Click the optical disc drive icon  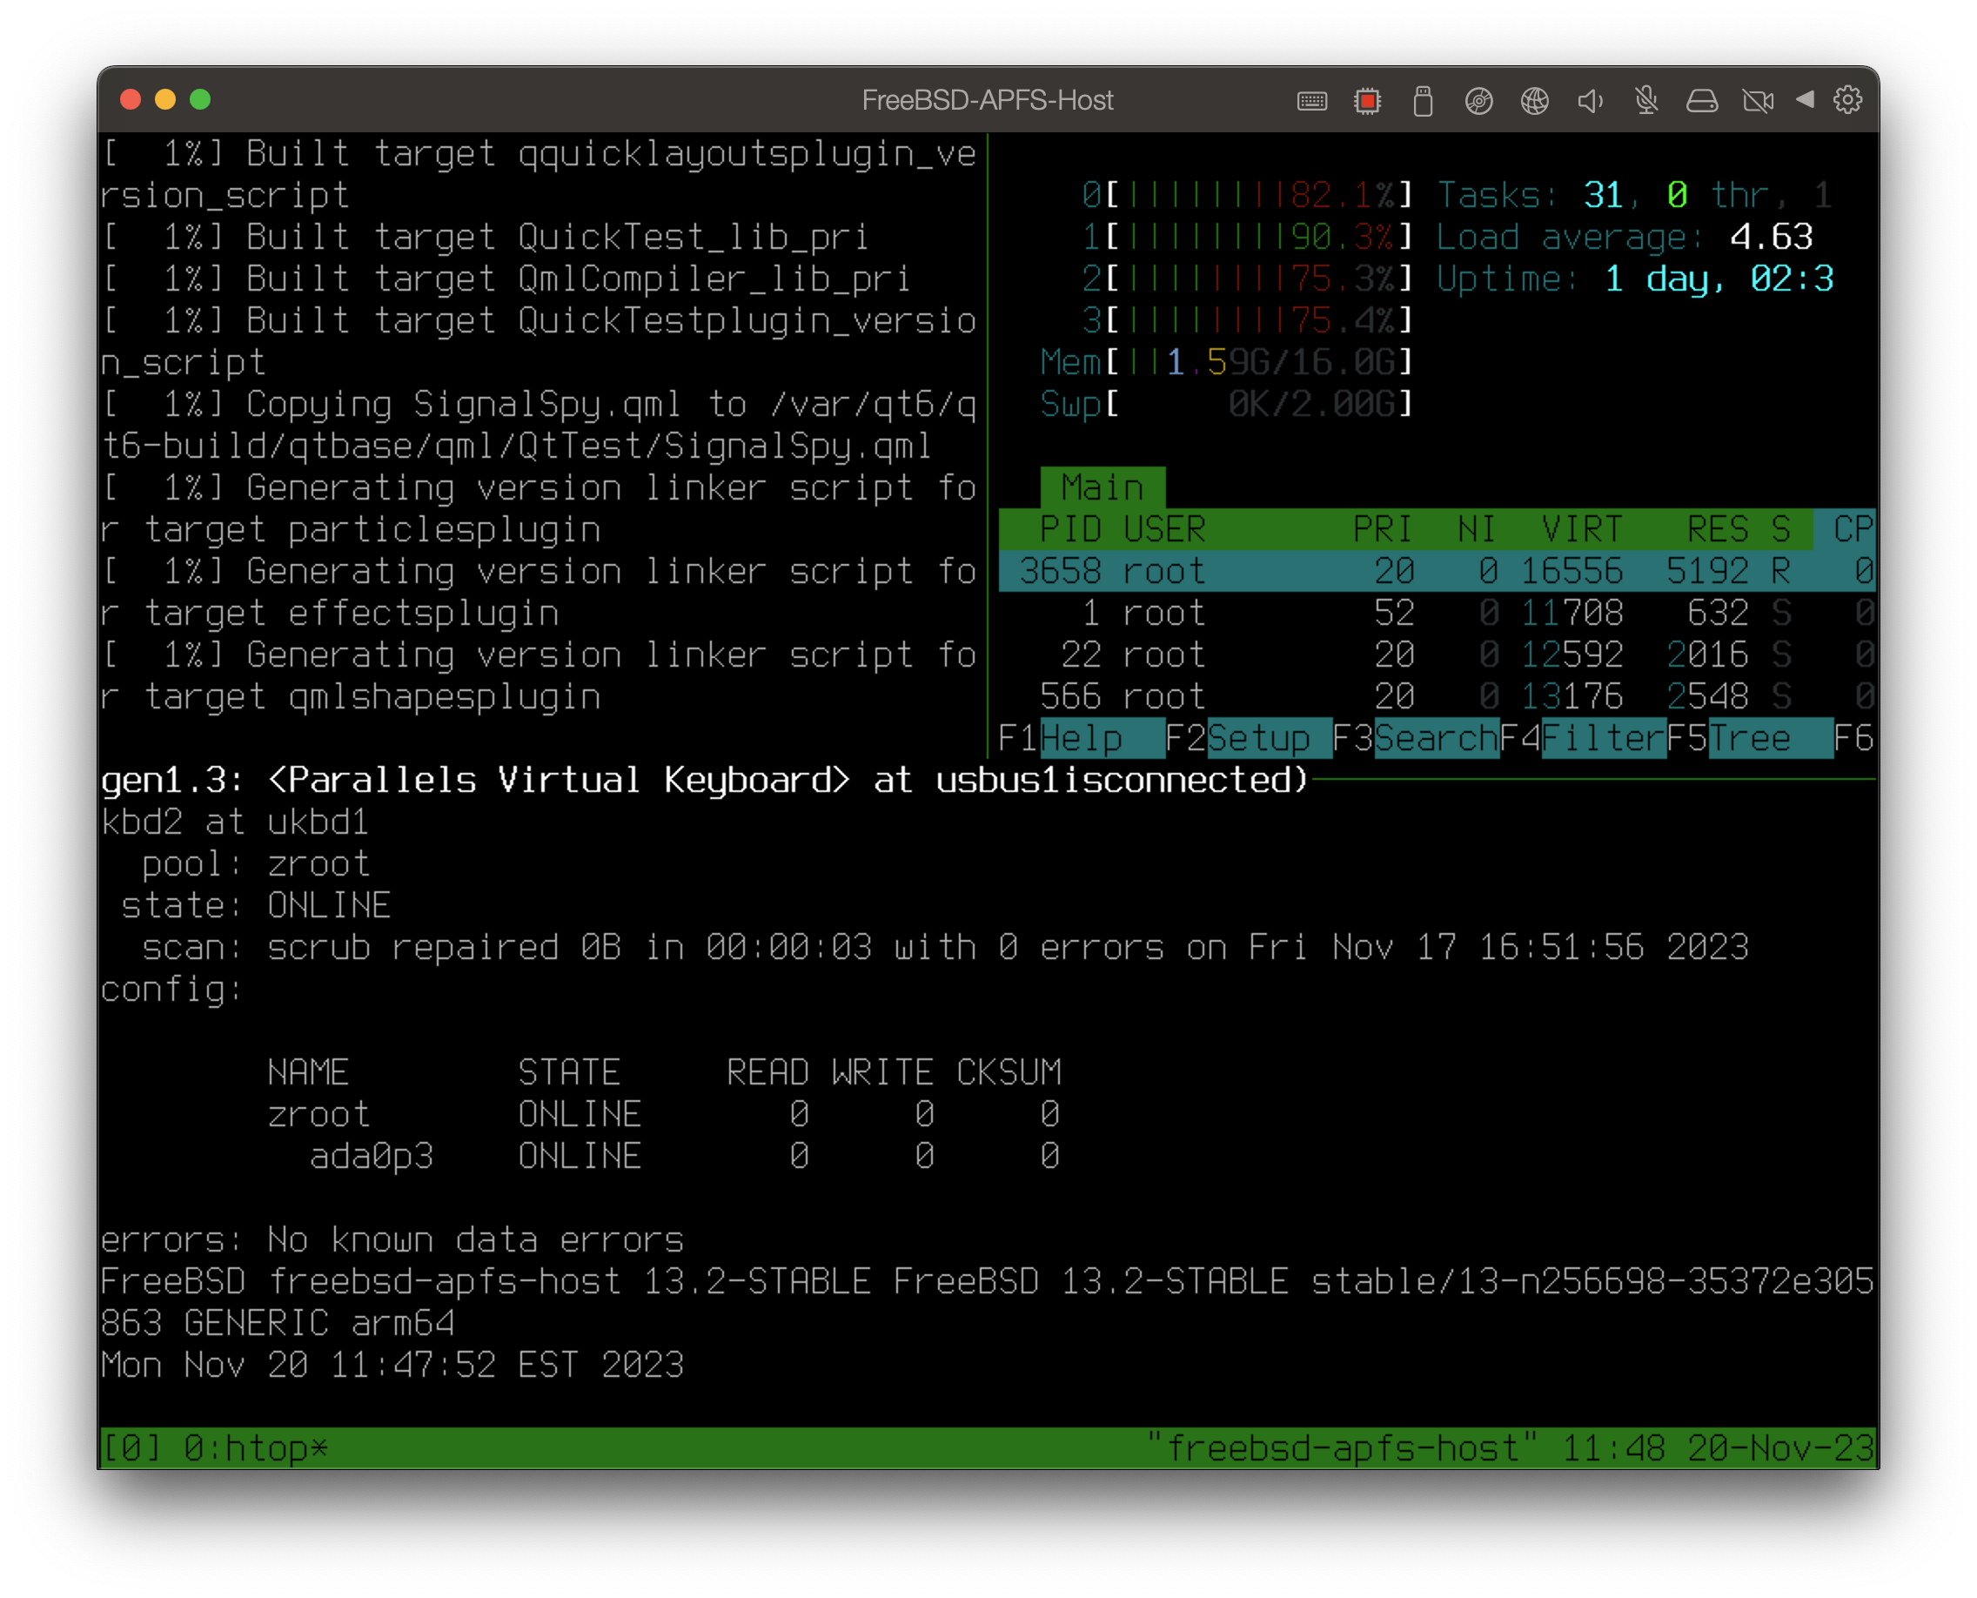(1479, 101)
